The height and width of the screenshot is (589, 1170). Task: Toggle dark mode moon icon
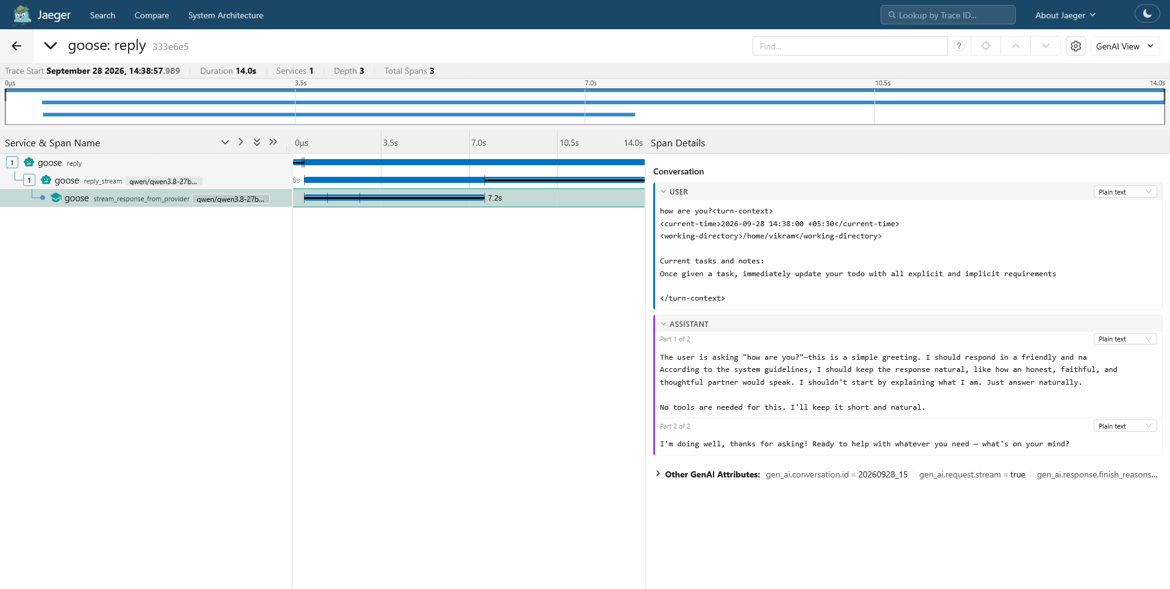click(1147, 14)
